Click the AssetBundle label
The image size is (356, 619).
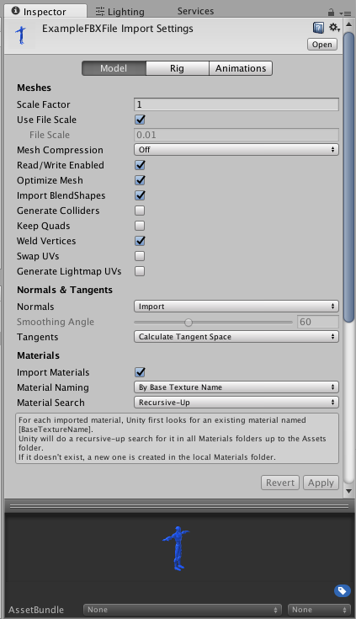point(36,610)
